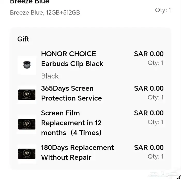Select the Breeze Blue, 12GB+512GB variant text
181x179 pixels.
pos(45,12)
